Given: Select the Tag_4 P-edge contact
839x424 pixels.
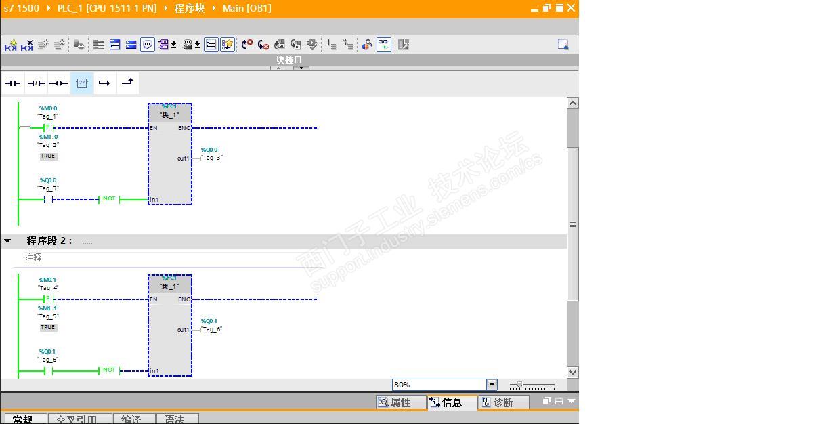Looking at the screenshot, I should click(x=48, y=299).
